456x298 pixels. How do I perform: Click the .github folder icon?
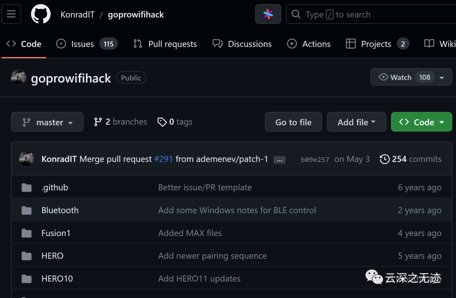click(27, 188)
